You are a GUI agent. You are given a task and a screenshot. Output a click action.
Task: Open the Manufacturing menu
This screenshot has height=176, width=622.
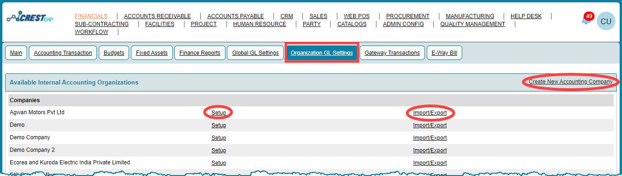click(x=470, y=16)
